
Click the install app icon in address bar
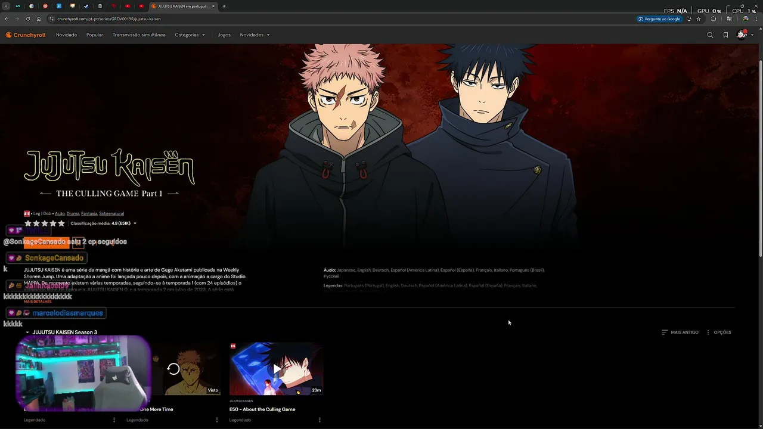tap(689, 19)
